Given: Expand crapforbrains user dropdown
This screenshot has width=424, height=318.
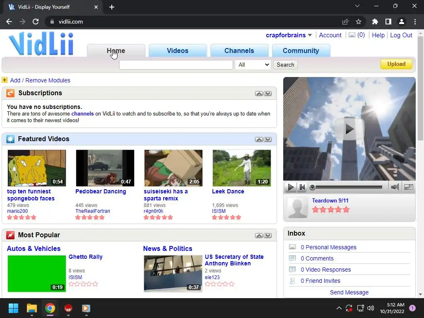Looking at the screenshot, I should tap(310, 35).
